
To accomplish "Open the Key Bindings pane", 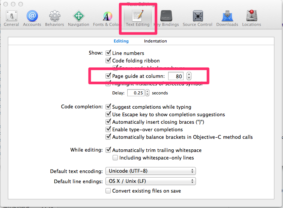I will [x=166, y=18].
